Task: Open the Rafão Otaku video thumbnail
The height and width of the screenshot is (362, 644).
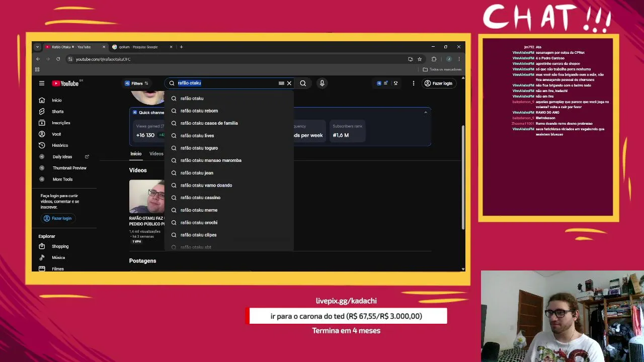Action: click(146, 196)
